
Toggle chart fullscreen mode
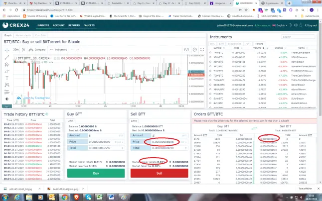[202, 50]
